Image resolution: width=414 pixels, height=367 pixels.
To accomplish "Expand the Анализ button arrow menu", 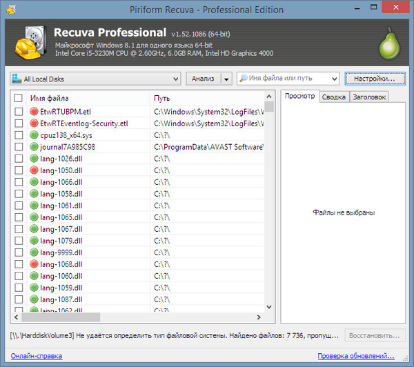I will point(226,79).
